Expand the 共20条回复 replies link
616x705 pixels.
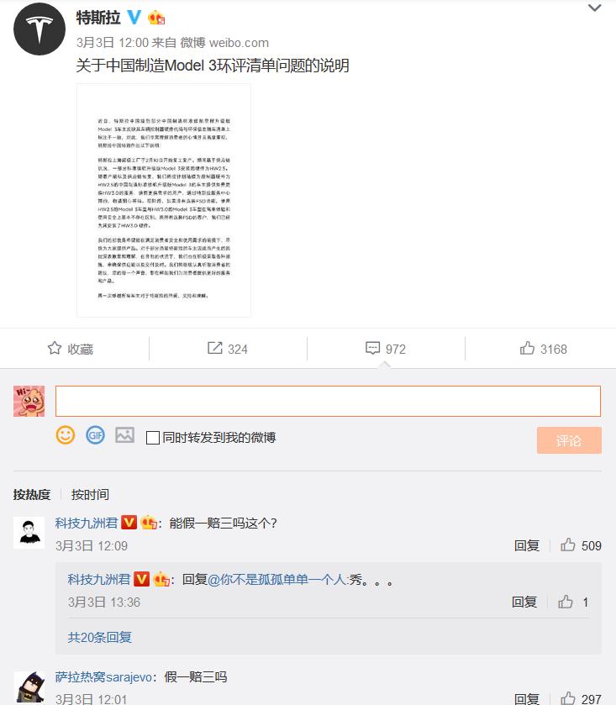[x=100, y=637]
